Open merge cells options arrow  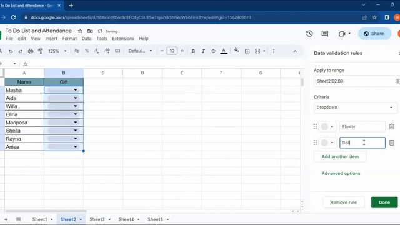click(x=264, y=51)
